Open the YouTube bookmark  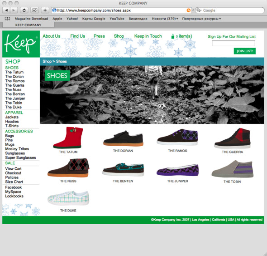click(117, 19)
